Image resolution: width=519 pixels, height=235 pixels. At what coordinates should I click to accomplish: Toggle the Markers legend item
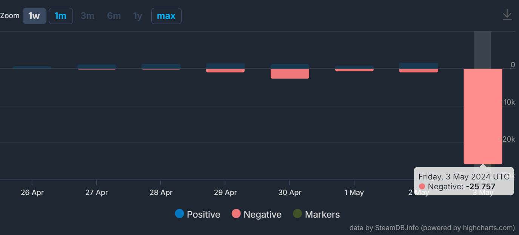316,214
